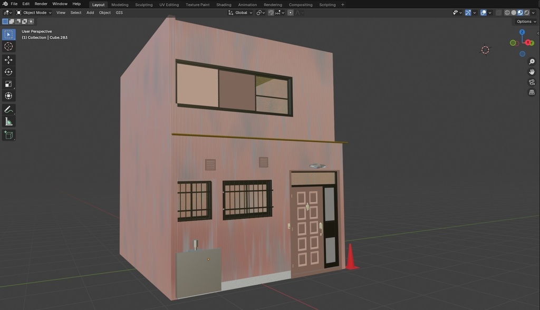Open the Edit menu
Viewport: 540px width, 310px height.
pos(26,4)
